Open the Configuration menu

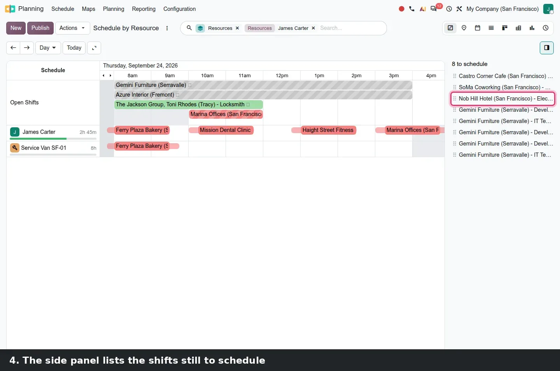[179, 9]
